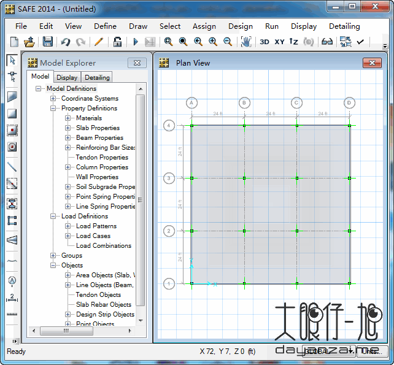Click the horizontal scrollbar right arrow
Screen dimensions: 394x365
[129, 331]
